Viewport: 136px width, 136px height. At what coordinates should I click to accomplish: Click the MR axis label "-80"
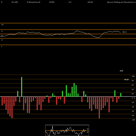click(133, 116)
